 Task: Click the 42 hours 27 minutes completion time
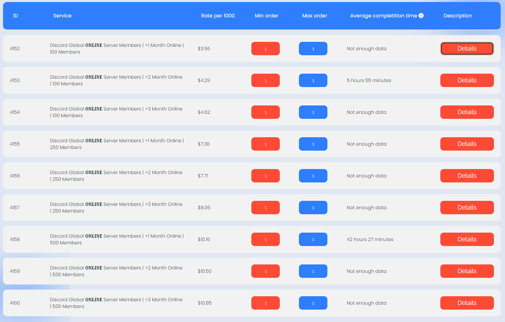click(370, 239)
